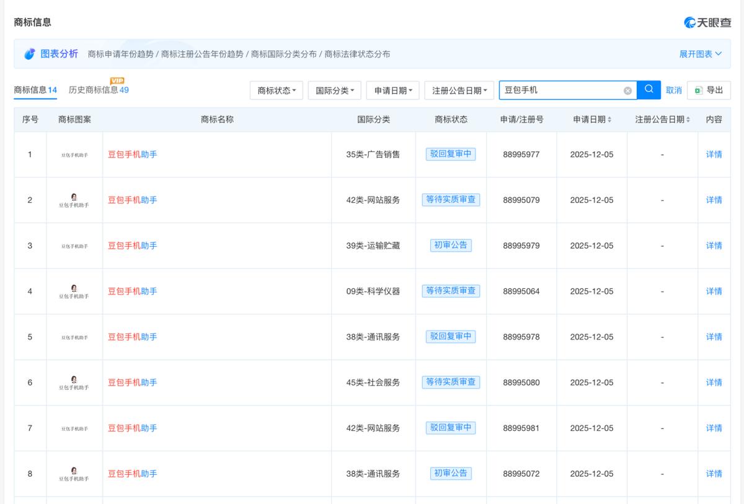The image size is (744, 504).
Task: Click the 商标申请年份趋势 chart link
Action: (x=120, y=54)
